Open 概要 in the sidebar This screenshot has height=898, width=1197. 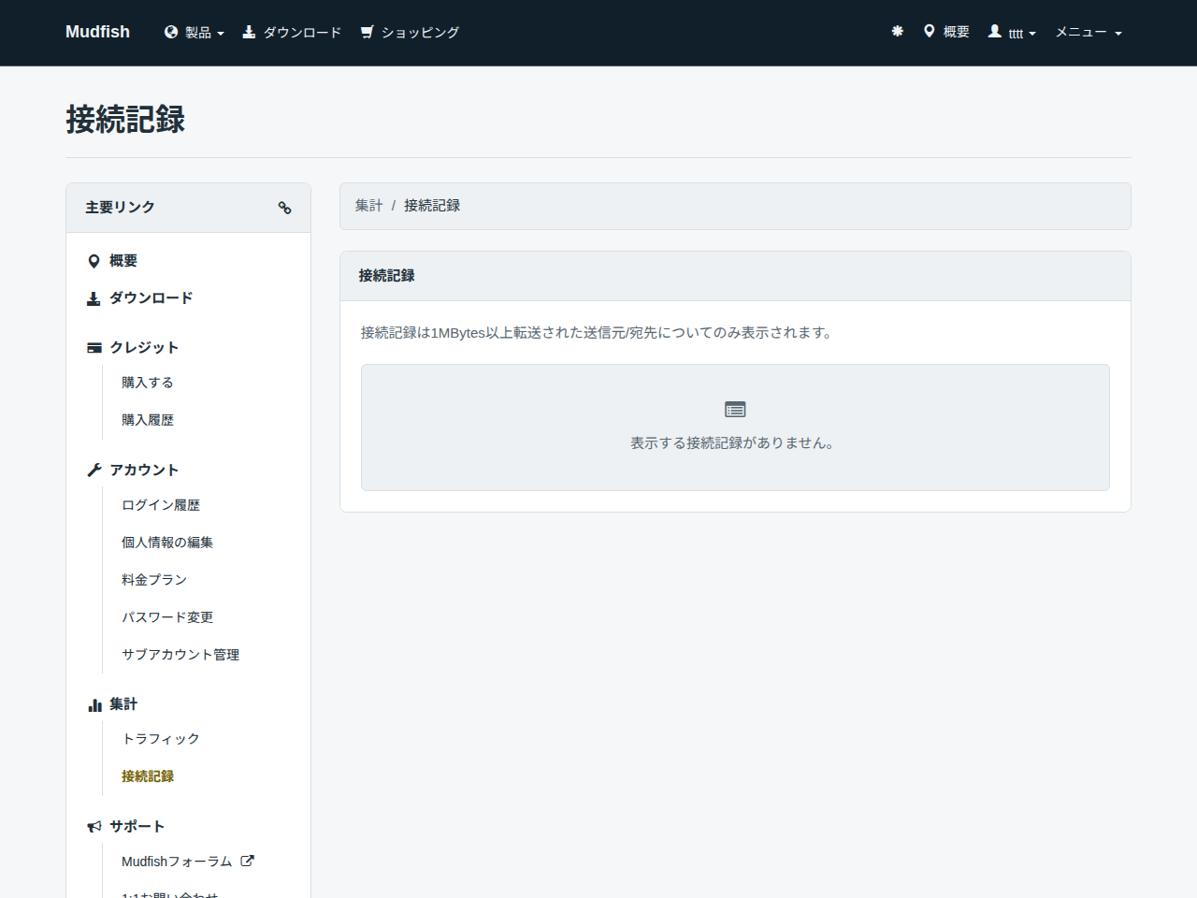pyautogui.click(x=123, y=261)
